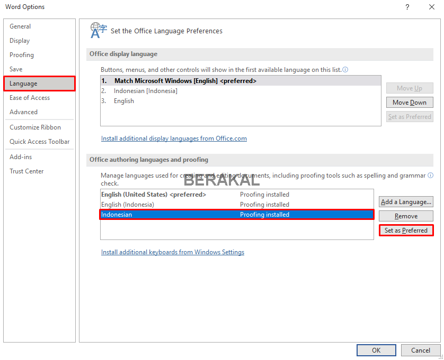444x360 pixels.
Task: Open the Display options category
Action: coord(39,41)
